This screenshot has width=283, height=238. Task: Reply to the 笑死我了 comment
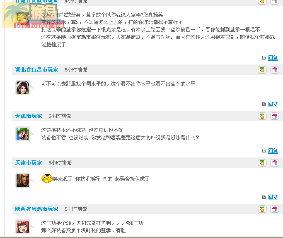point(273,197)
